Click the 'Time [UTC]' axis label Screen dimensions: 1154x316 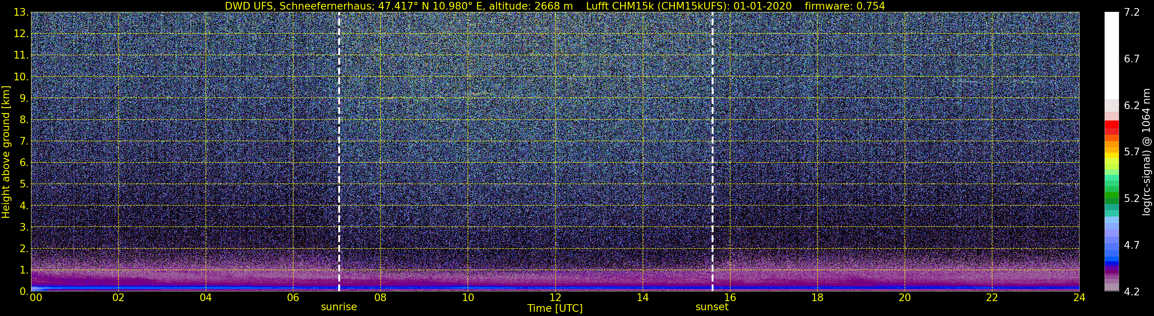pyautogui.click(x=555, y=308)
